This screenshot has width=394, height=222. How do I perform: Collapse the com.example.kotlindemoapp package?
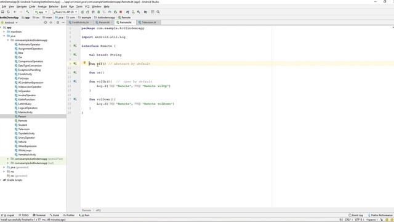(x=8, y=40)
